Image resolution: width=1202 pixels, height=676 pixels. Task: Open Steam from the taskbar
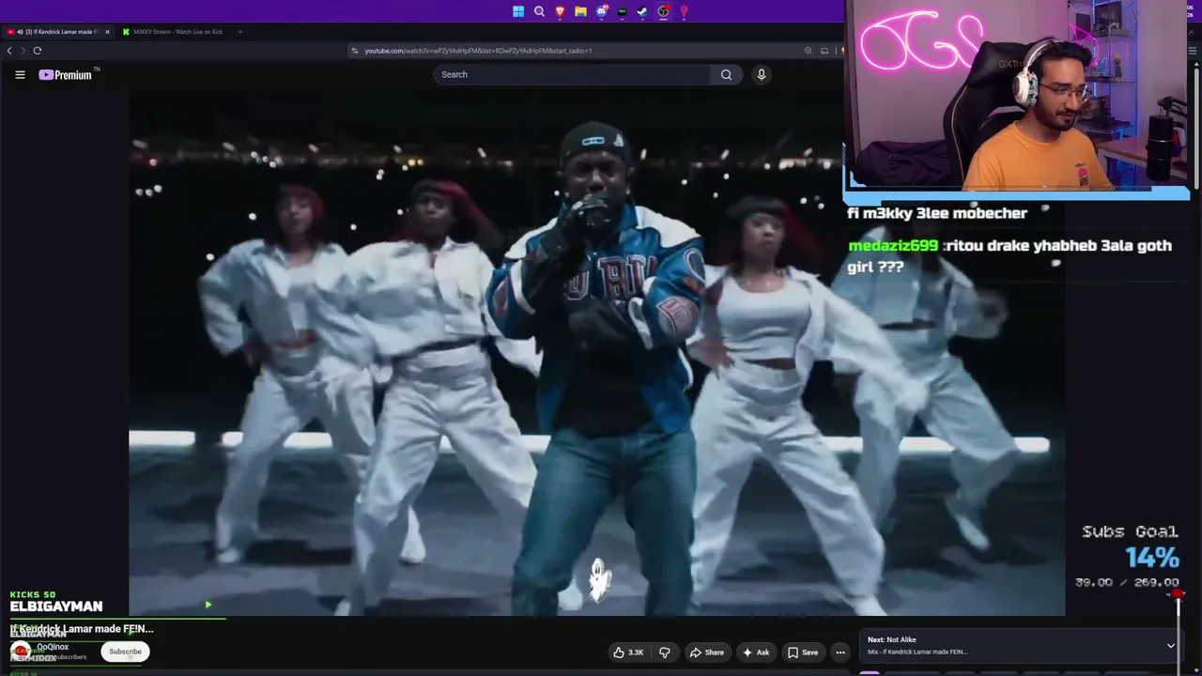coord(642,11)
